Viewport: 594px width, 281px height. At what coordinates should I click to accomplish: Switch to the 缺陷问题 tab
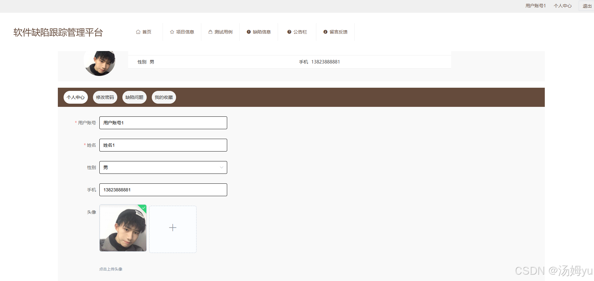tap(135, 97)
